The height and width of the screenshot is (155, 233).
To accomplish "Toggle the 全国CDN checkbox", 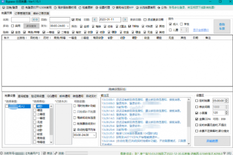I will [x=196, y=119].
